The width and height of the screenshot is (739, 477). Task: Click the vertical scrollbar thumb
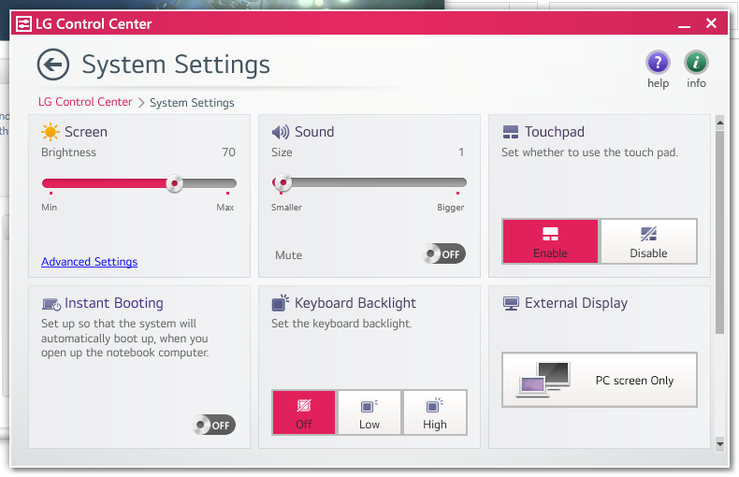(719, 232)
